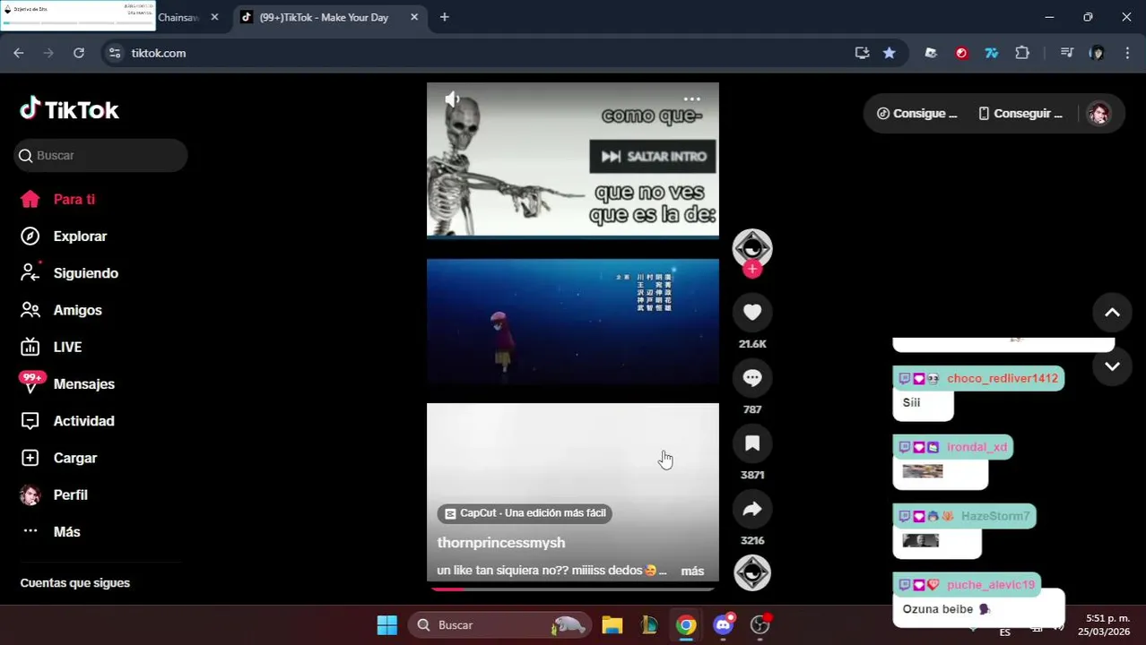
Task: Save the video with bookmark icon
Action: click(752, 443)
